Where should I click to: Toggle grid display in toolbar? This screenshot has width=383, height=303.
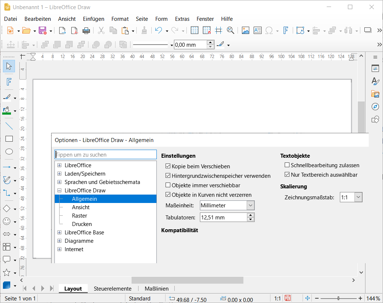pyautogui.click(x=194, y=31)
